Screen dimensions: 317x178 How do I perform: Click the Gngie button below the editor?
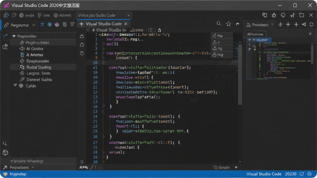coord(222,167)
